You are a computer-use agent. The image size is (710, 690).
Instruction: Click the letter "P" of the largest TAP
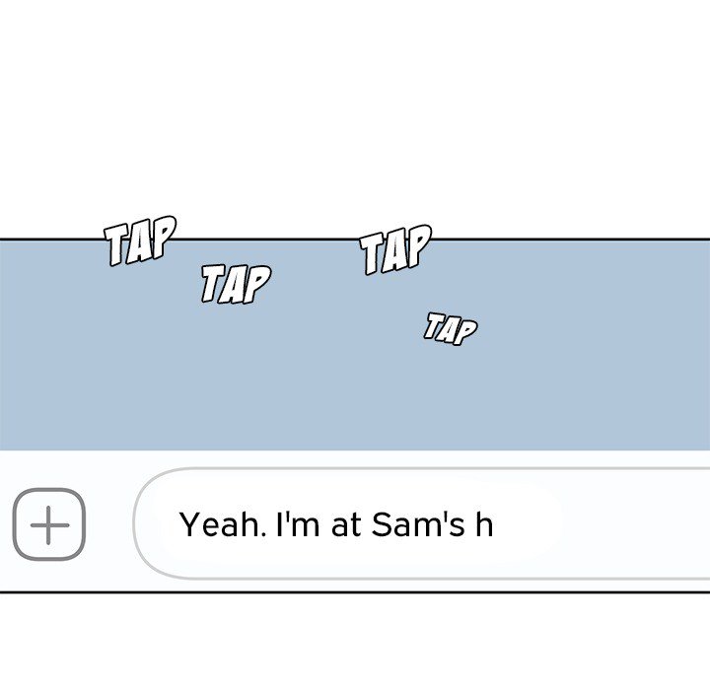point(417,245)
